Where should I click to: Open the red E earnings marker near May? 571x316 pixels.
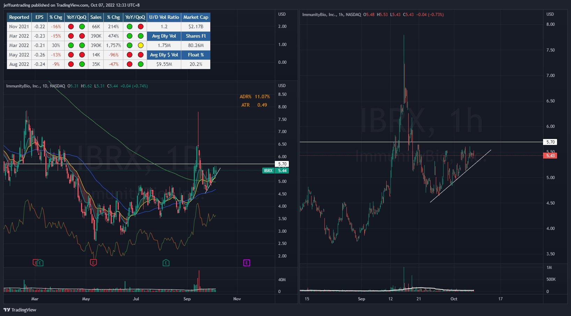click(x=93, y=263)
